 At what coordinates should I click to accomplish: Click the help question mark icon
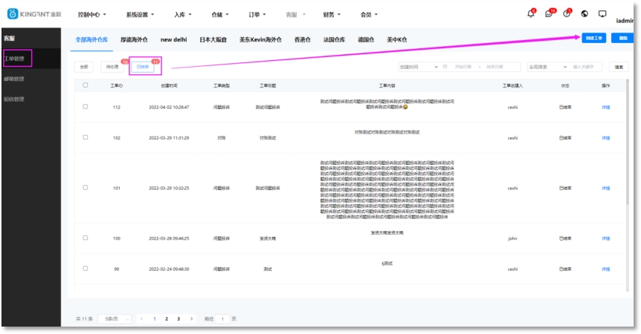(567, 14)
